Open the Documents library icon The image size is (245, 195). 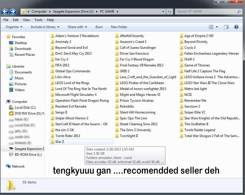click(11, 72)
